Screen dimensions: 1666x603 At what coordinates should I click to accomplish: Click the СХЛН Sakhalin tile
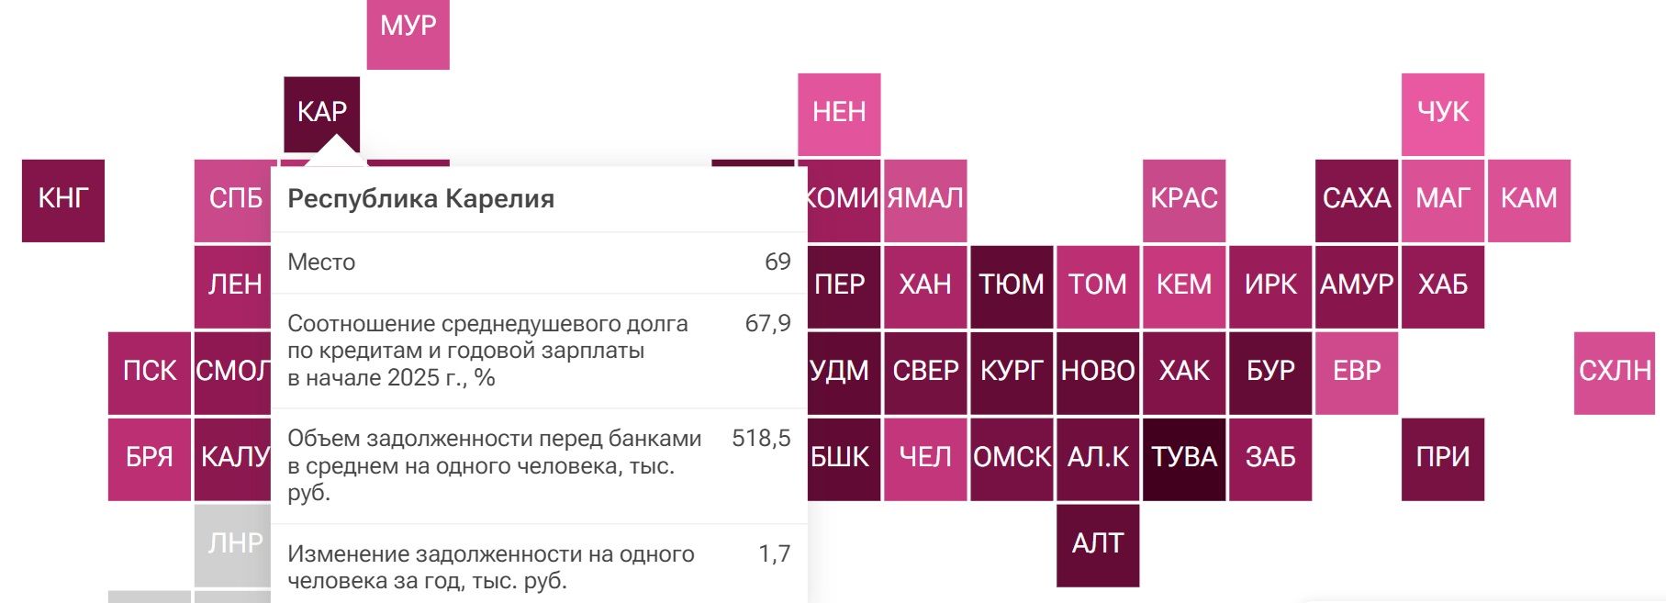pyautogui.click(x=1614, y=372)
